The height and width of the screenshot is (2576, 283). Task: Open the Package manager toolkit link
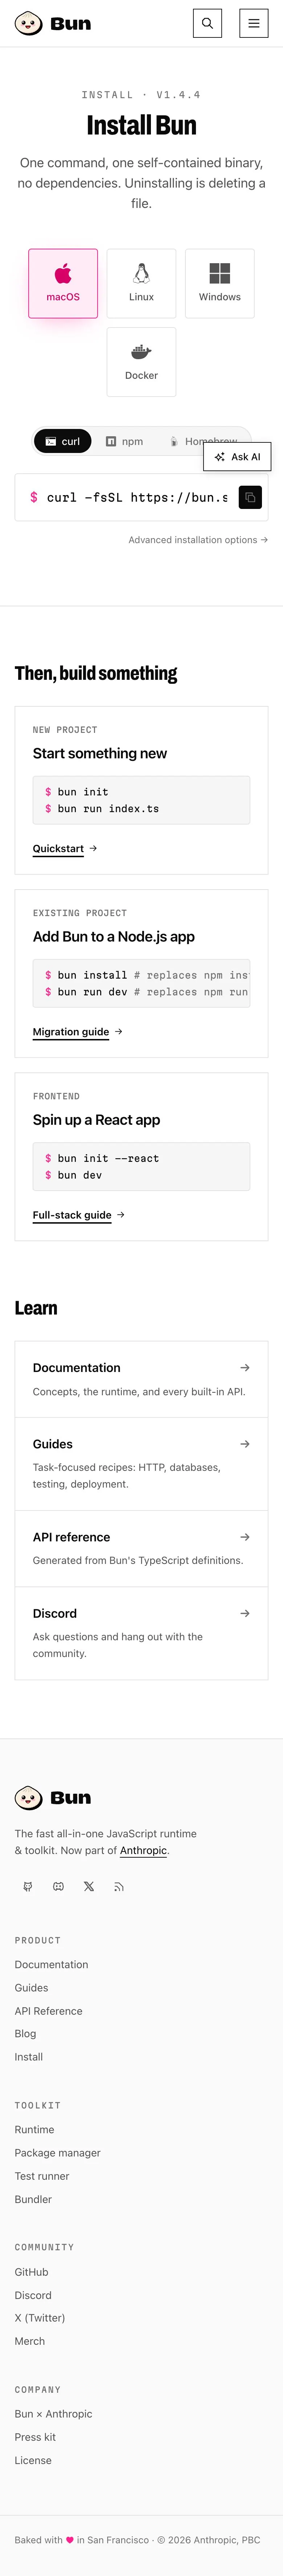pos(58,2152)
